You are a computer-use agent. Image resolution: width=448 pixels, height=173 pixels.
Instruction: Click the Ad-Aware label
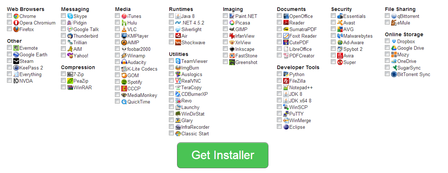coord(354,42)
